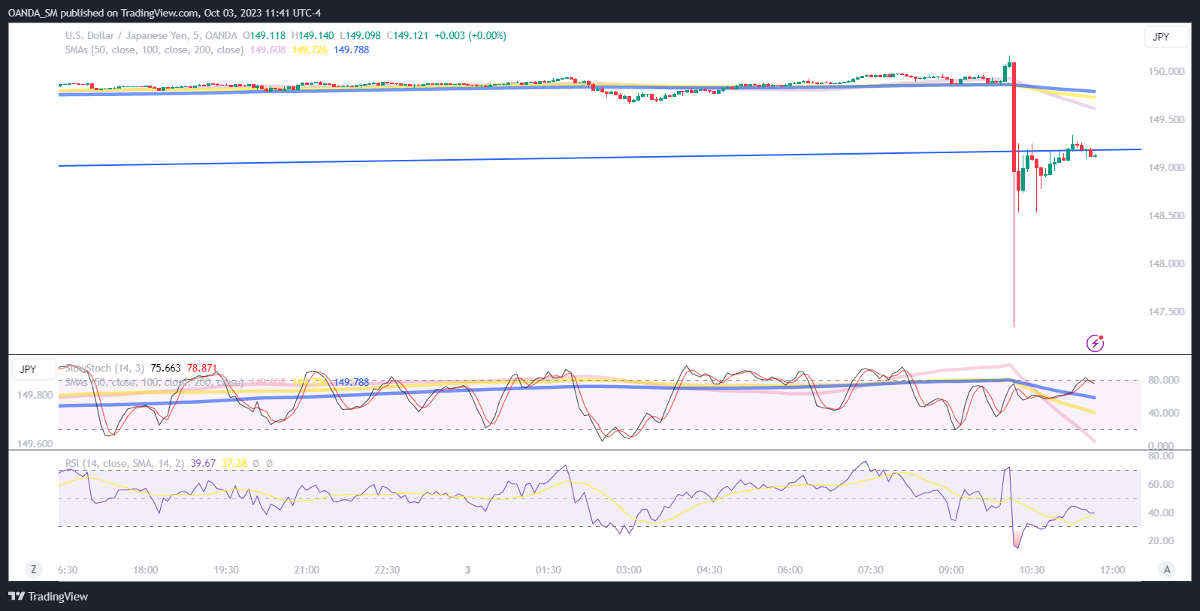Click the blue SMA value 149.788 in top legend
The width and height of the screenshot is (1200, 611).
(x=352, y=50)
